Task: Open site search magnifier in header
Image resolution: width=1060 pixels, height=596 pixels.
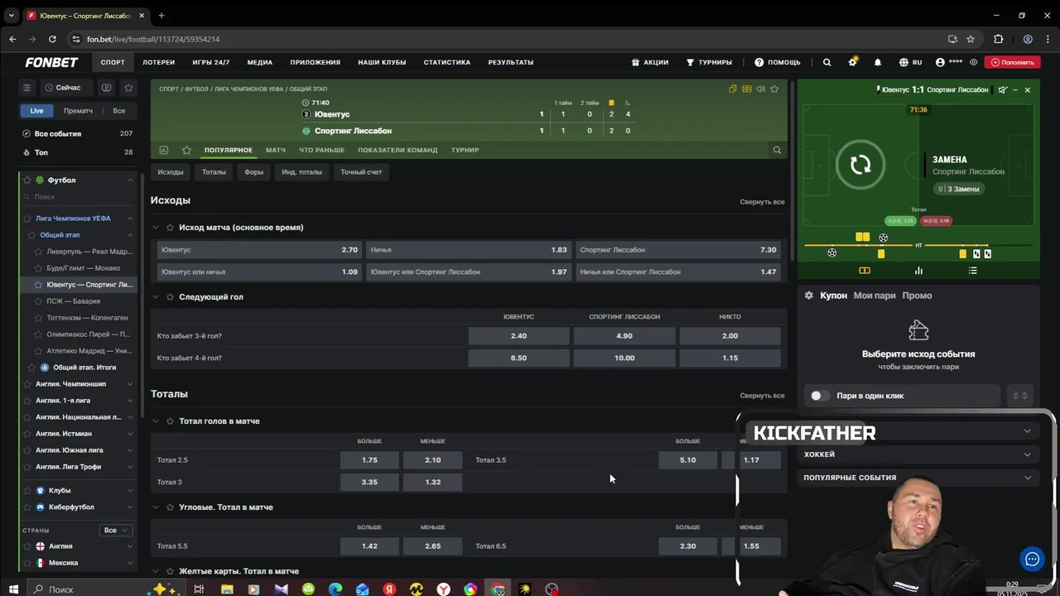Action: [826, 62]
